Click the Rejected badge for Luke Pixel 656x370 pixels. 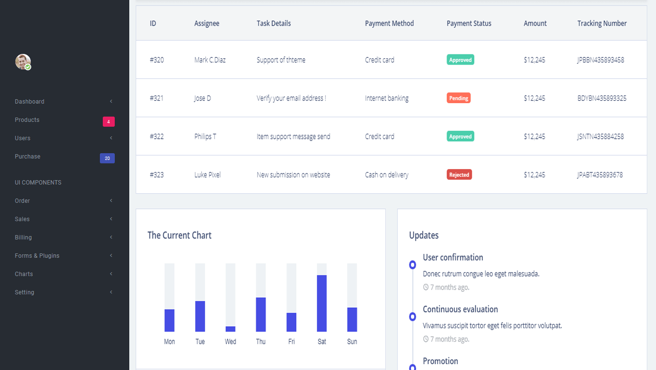click(x=459, y=174)
